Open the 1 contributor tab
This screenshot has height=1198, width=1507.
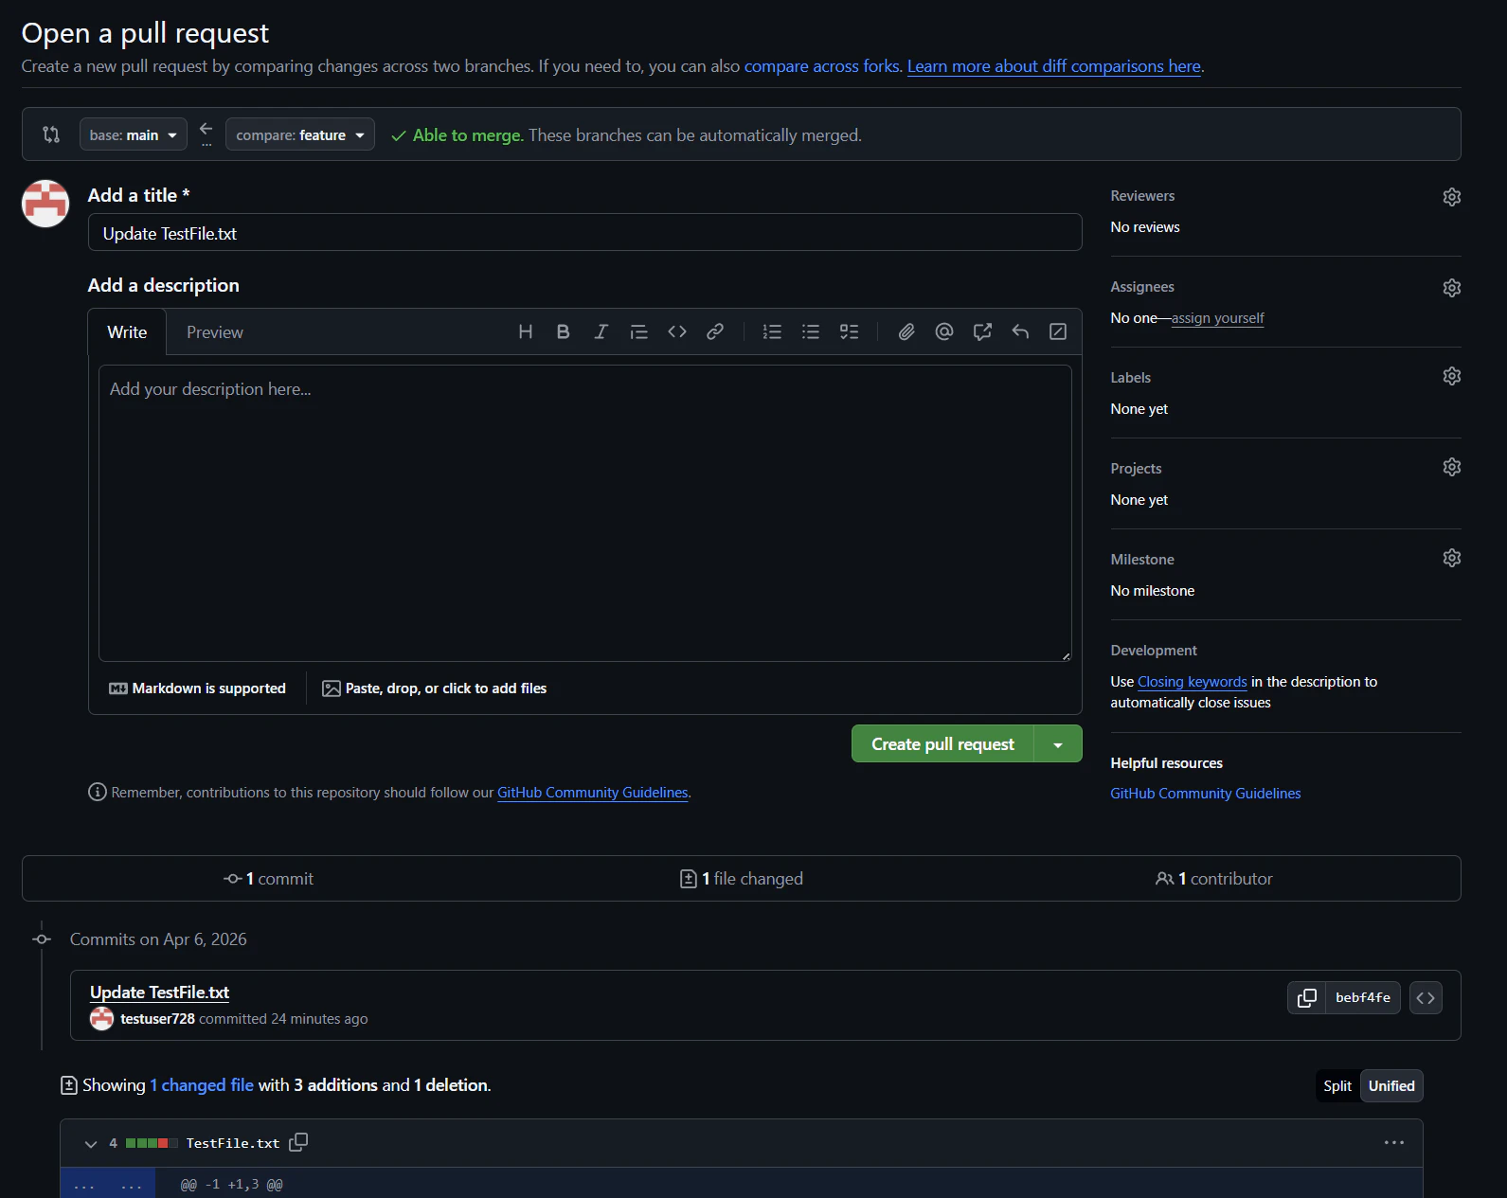pos(1214,879)
